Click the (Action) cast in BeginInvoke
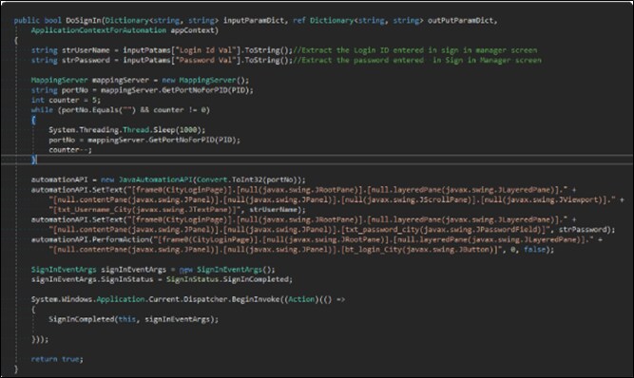634x378 pixels. [x=301, y=299]
